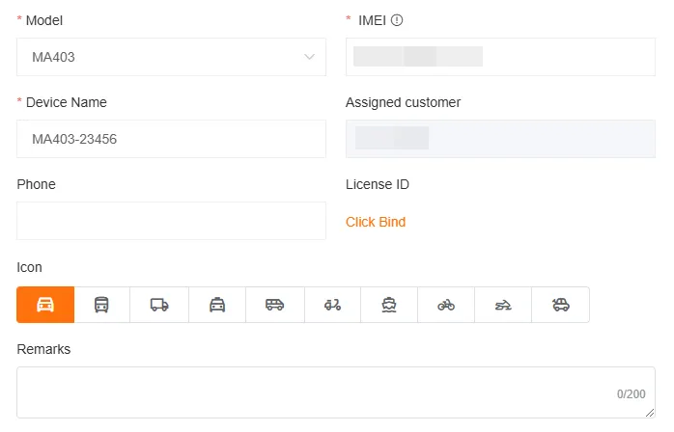Pick the jet ski icon
674x432 pixels.
[x=503, y=305]
